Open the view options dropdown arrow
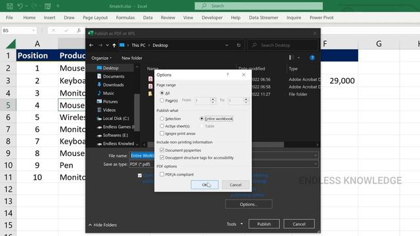The height and width of the screenshot is (236, 420). 299,58
